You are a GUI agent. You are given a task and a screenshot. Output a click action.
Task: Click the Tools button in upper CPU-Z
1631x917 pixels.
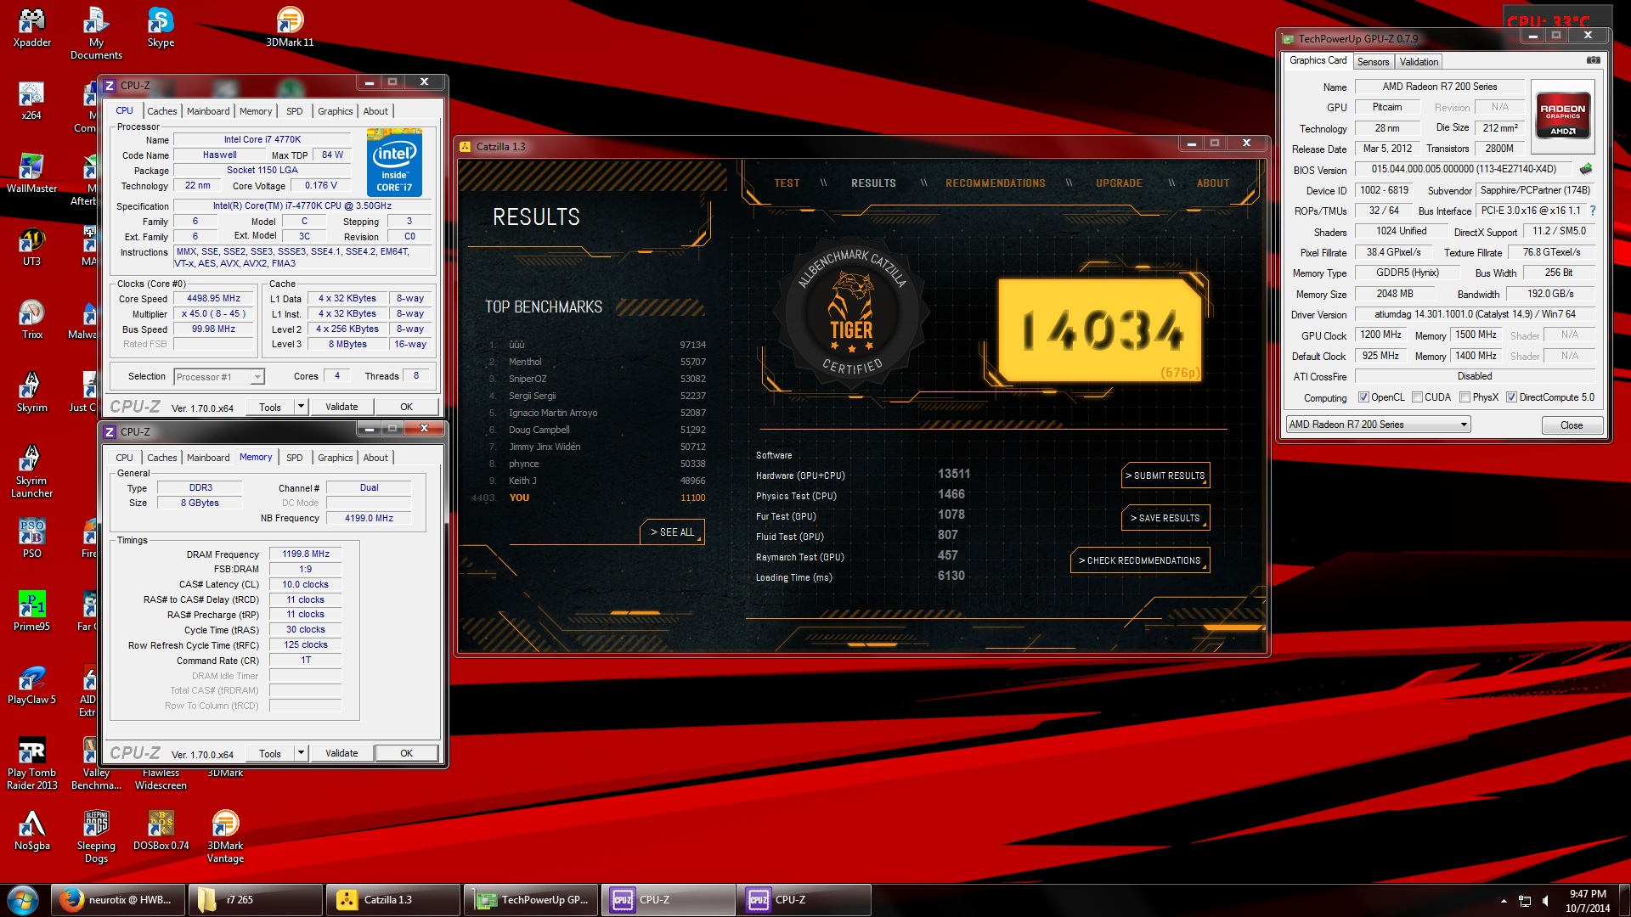(x=270, y=407)
